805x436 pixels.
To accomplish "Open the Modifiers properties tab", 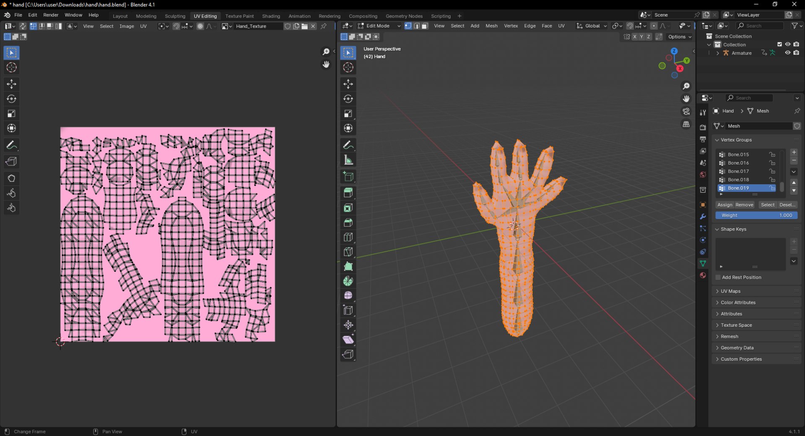I will coord(703,217).
